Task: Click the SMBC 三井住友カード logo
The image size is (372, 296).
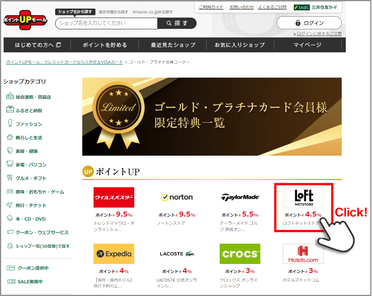Action: 315,7
